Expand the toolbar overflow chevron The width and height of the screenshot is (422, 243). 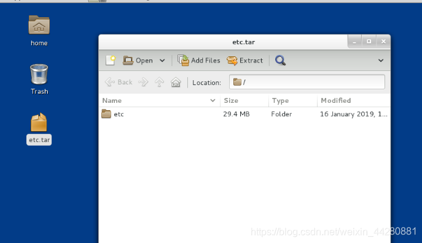click(x=381, y=61)
